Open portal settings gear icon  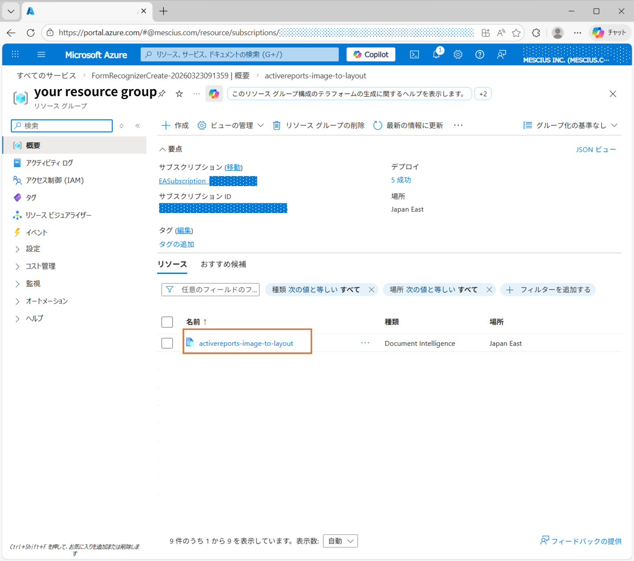pyautogui.click(x=458, y=54)
